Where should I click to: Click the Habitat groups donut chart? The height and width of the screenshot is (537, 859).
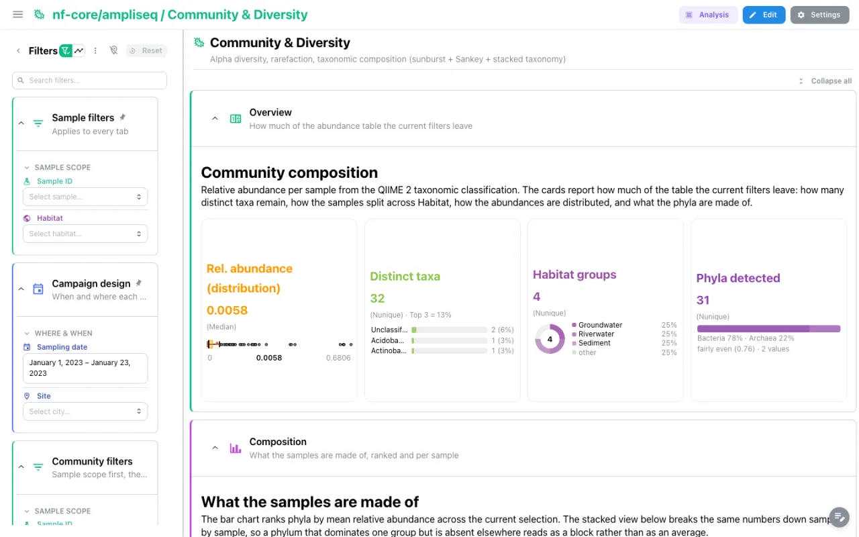pos(550,339)
